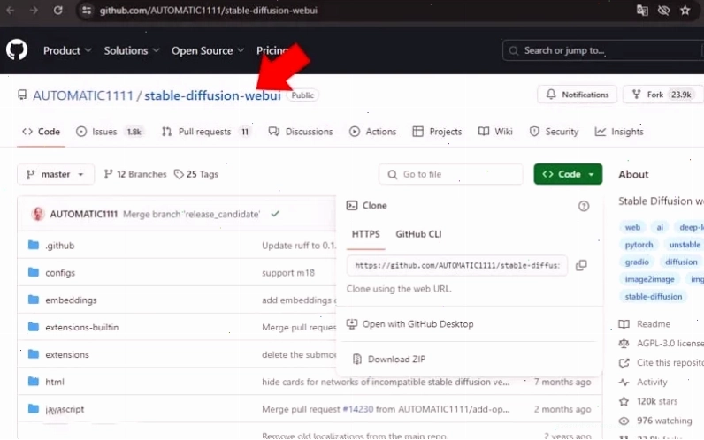Click Download ZIP

pos(389,360)
